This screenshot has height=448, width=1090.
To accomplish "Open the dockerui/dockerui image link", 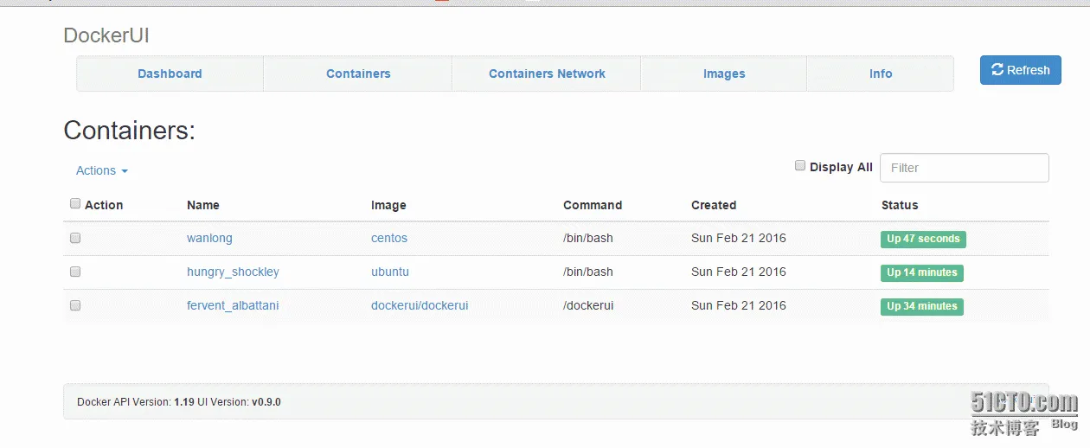I will coord(420,306).
